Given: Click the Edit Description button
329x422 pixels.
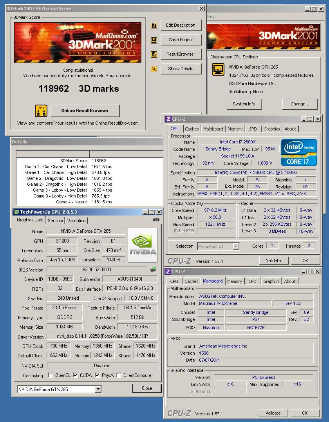Looking at the screenshot, I should coord(181,25).
